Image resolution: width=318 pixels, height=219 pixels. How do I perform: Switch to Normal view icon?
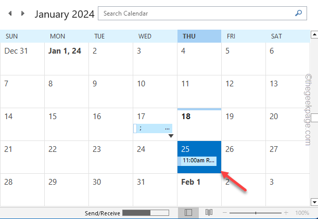(x=188, y=213)
